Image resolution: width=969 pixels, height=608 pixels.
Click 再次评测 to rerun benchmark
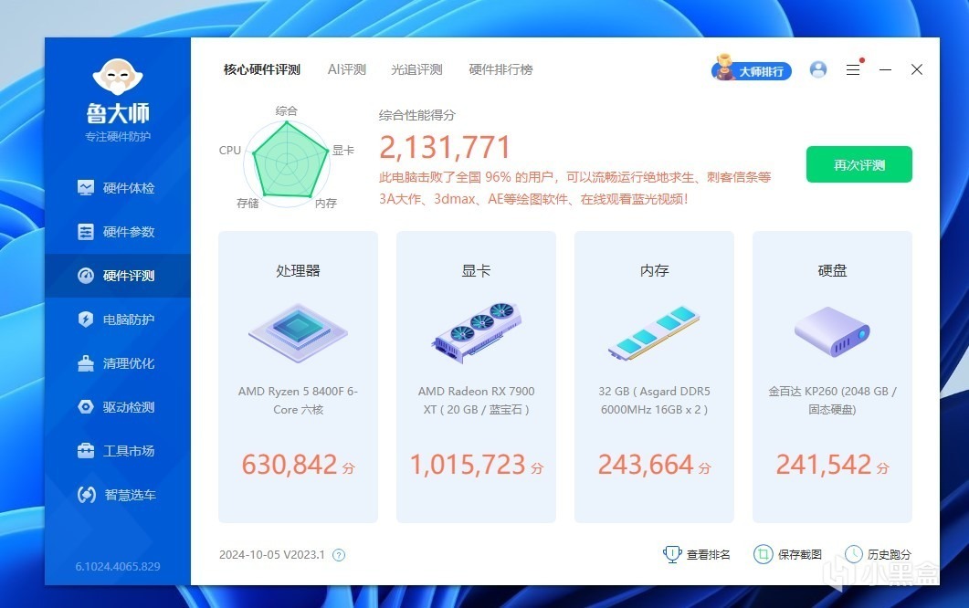[859, 164]
